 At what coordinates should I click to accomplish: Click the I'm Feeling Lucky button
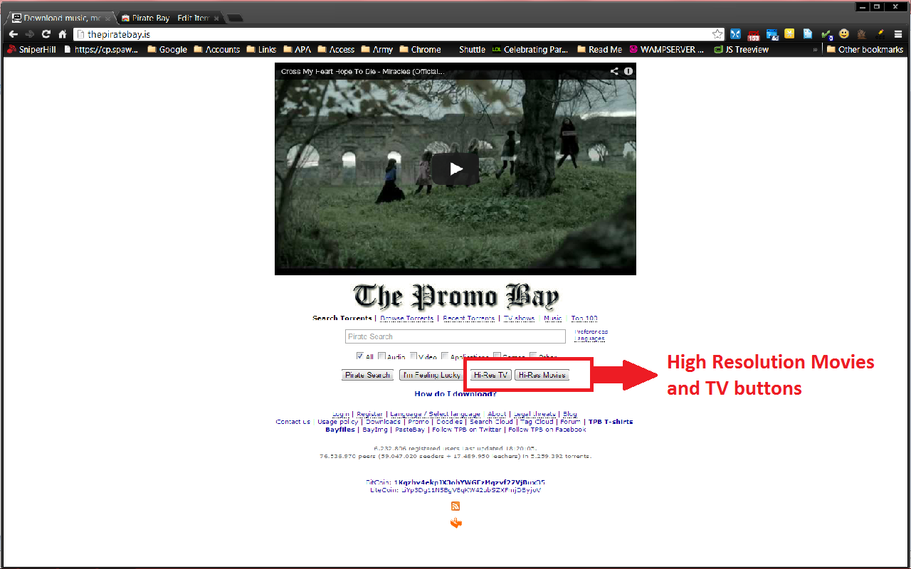pyautogui.click(x=431, y=375)
